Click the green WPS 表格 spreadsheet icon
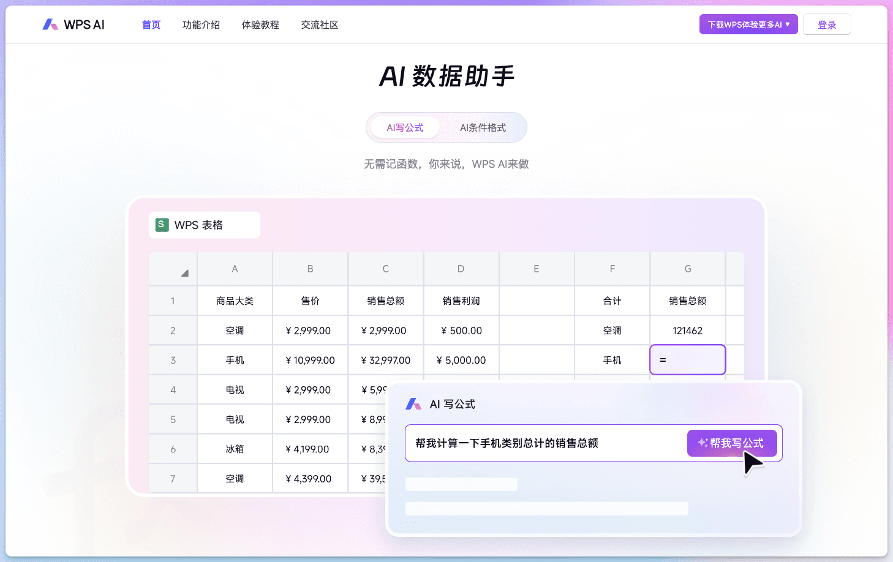 (162, 225)
